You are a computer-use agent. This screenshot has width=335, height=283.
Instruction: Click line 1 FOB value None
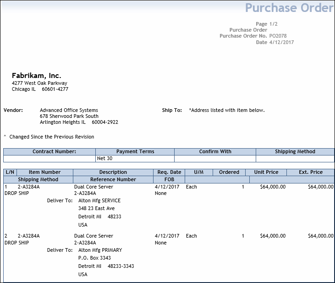pyautogui.click(x=161, y=194)
